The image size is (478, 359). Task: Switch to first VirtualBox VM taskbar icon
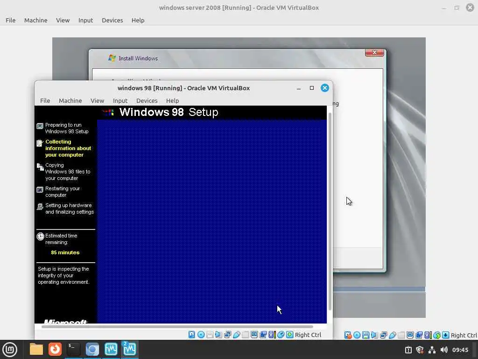(x=111, y=349)
